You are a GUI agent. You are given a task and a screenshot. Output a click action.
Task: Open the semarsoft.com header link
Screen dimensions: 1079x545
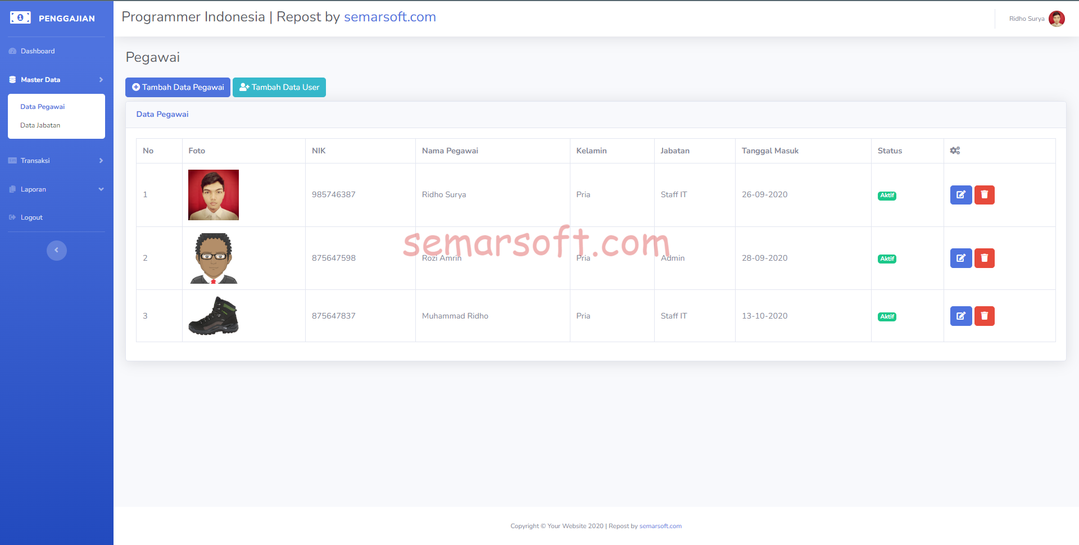(389, 17)
